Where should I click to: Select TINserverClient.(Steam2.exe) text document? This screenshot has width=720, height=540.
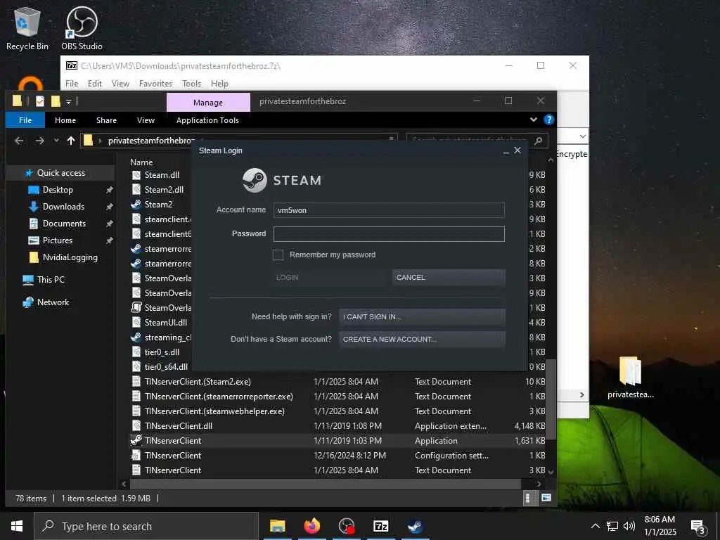(338, 382)
